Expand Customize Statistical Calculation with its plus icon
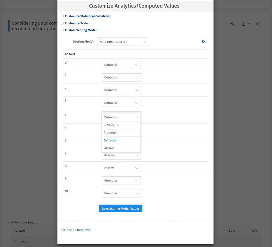 click(x=62, y=16)
